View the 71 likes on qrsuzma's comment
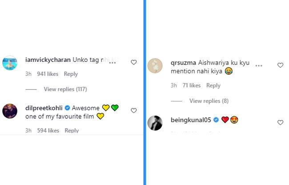Image resolution: width=289 pixels, height=185 pixels. pos(191,85)
